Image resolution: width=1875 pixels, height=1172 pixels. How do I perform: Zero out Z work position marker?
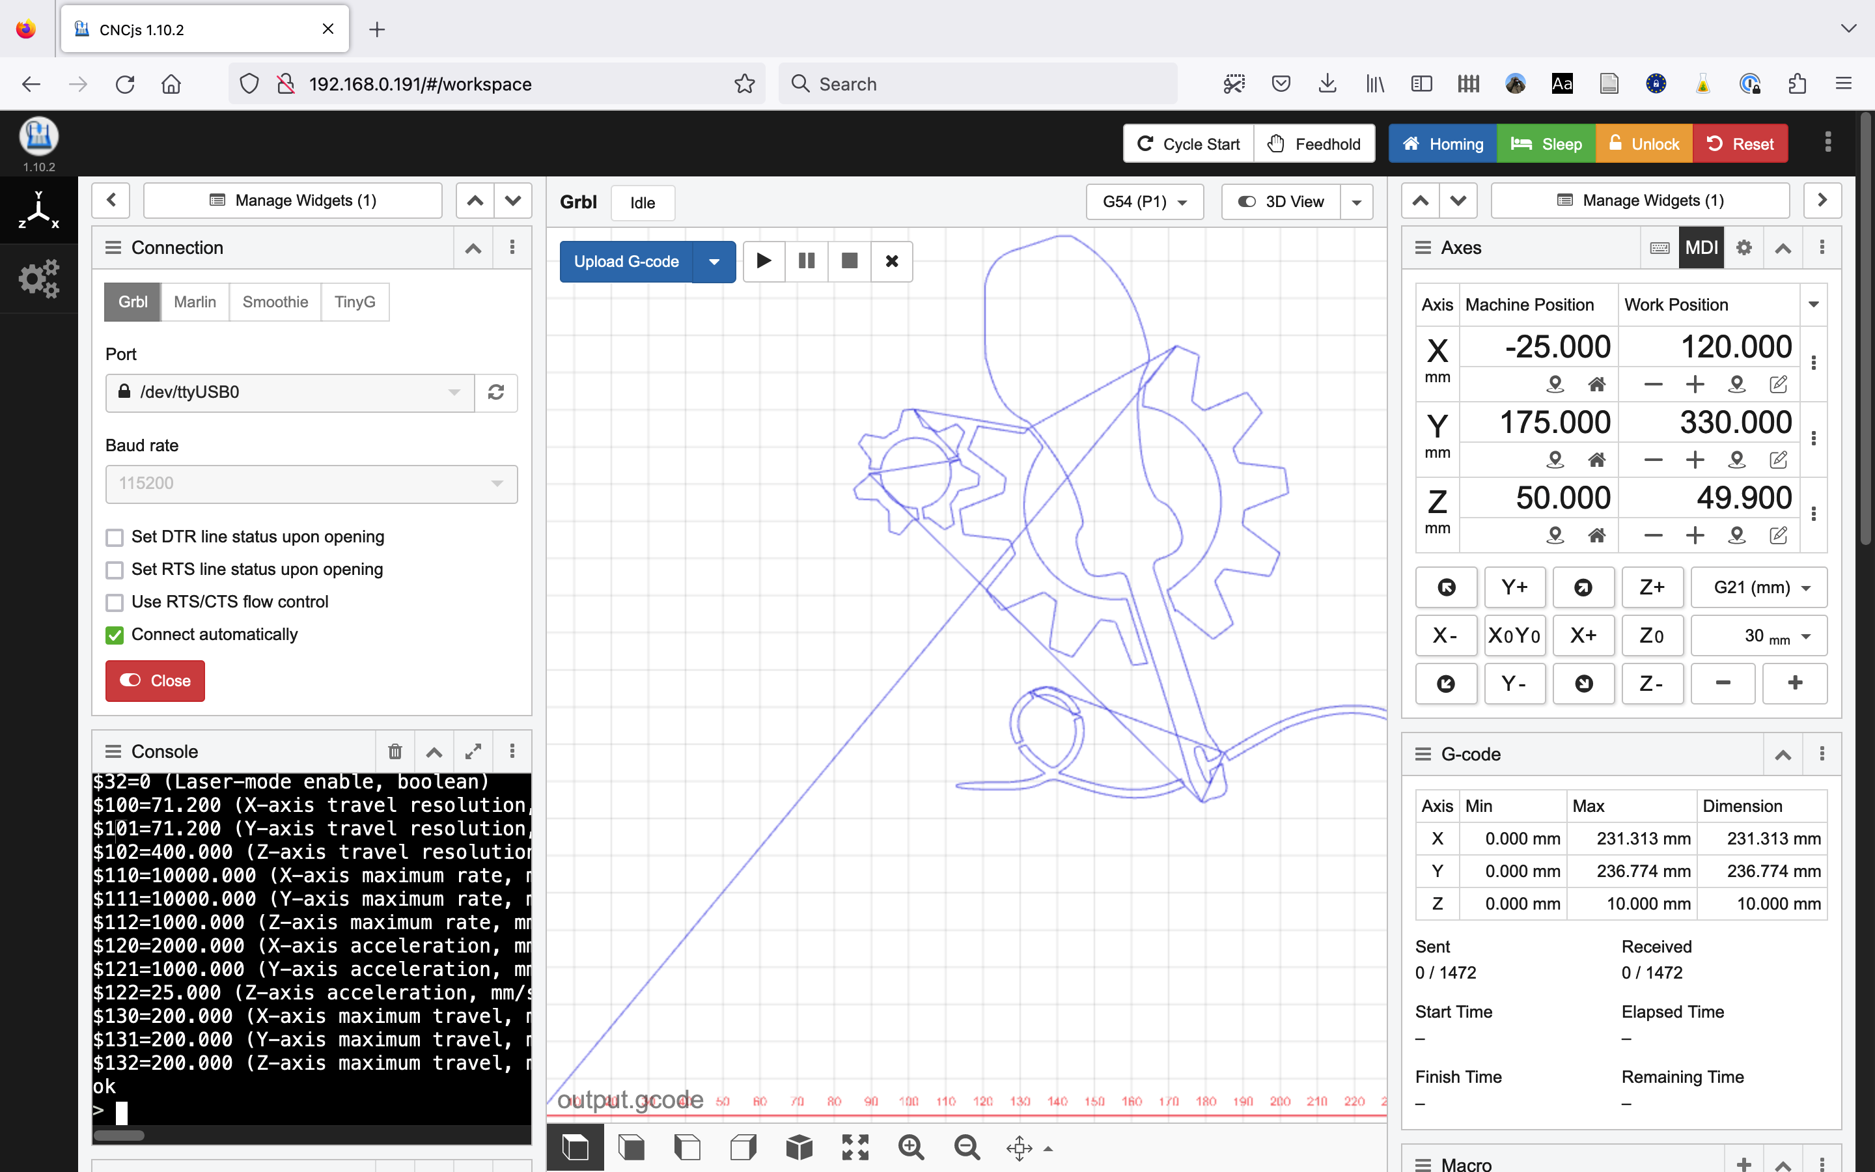(x=1737, y=535)
